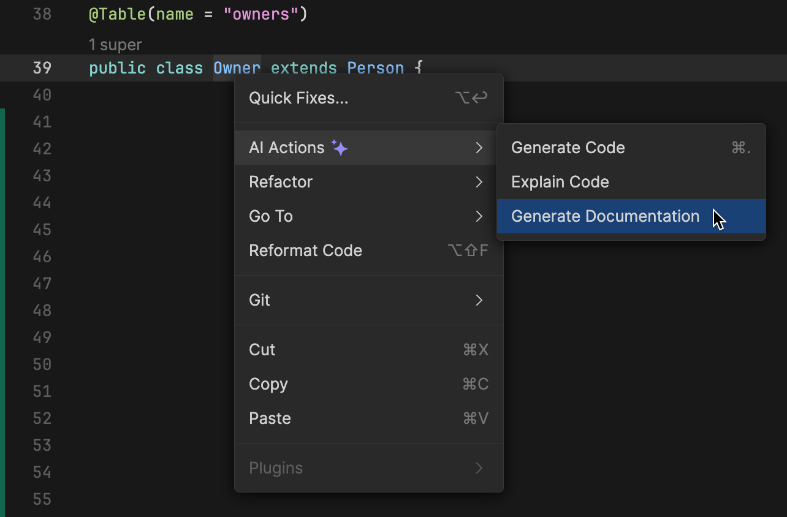Click line number 39 in the gutter
Viewport: 787px width, 517px height.
click(x=42, y=68)
